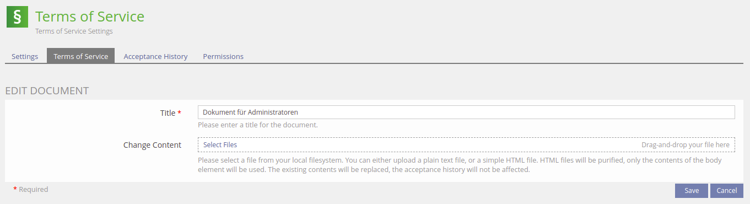
Task: Save the edited document
Action: click(692, 190)
